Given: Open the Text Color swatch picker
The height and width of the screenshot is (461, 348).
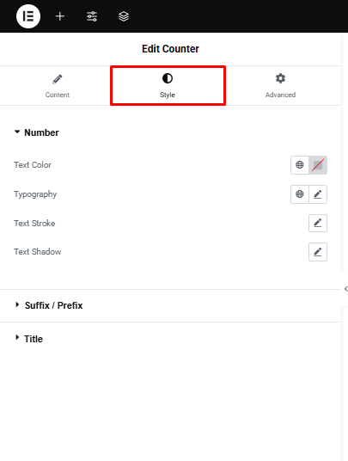Looking at the screenshot, I should (318, 165).
